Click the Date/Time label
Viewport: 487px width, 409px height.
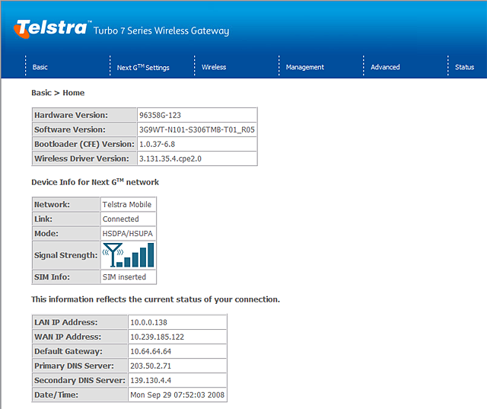coord(56,395)
